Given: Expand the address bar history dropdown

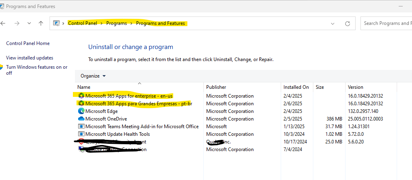Looking at the screenshot, I should (x=332, y=24).
